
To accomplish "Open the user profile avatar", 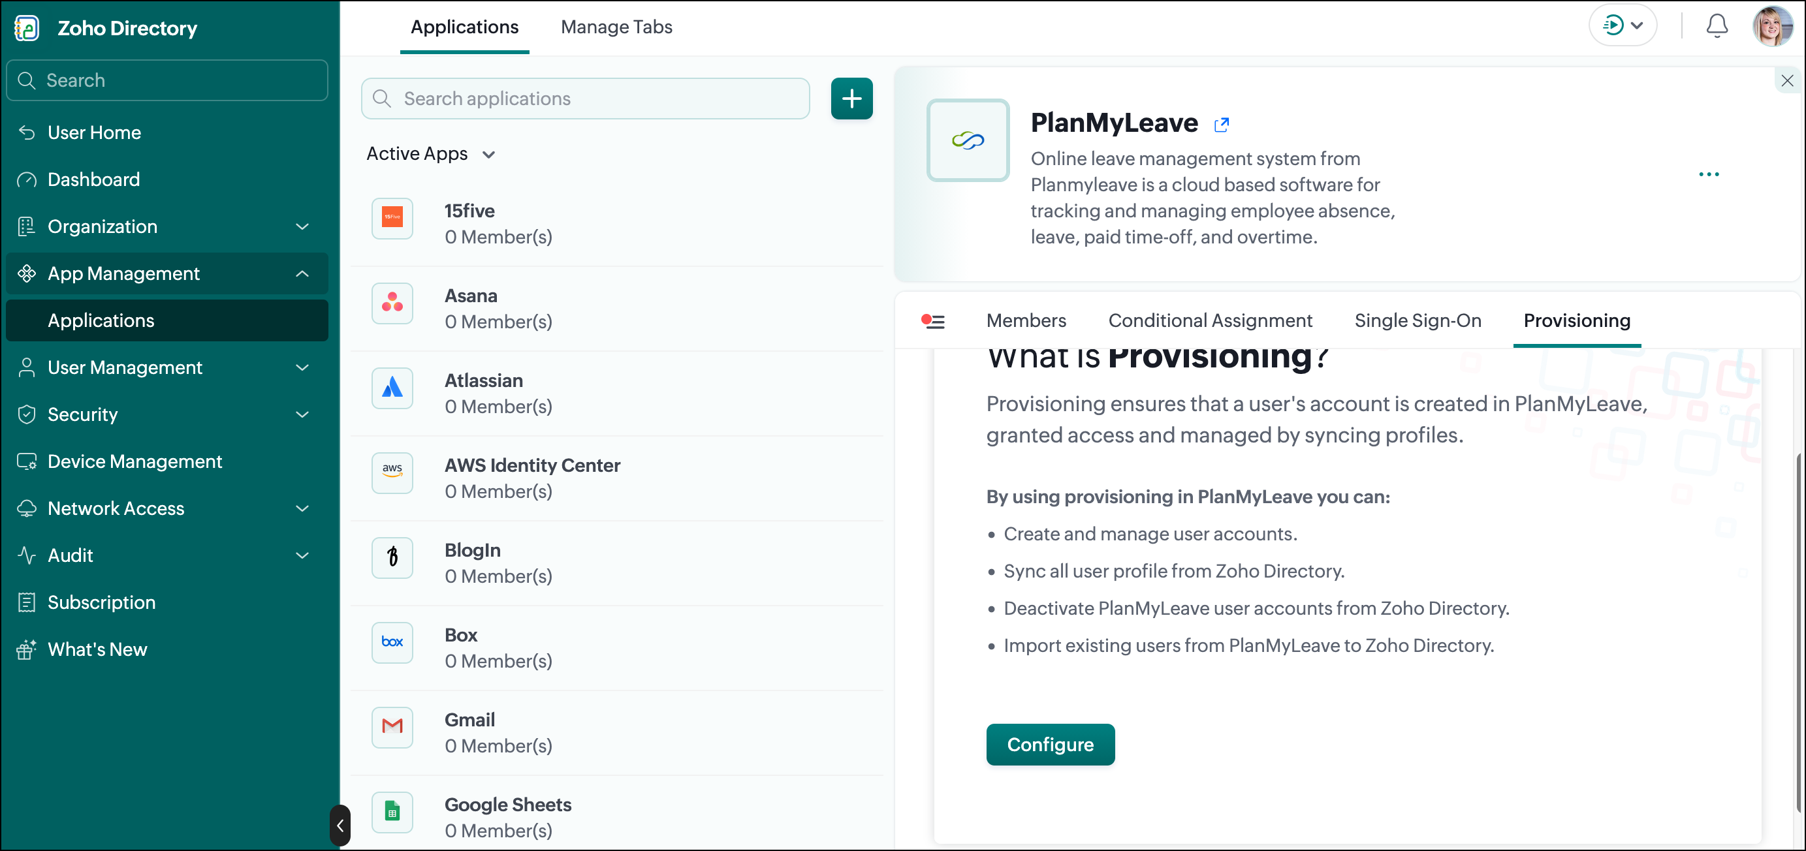I will [x=1771, y=27].
